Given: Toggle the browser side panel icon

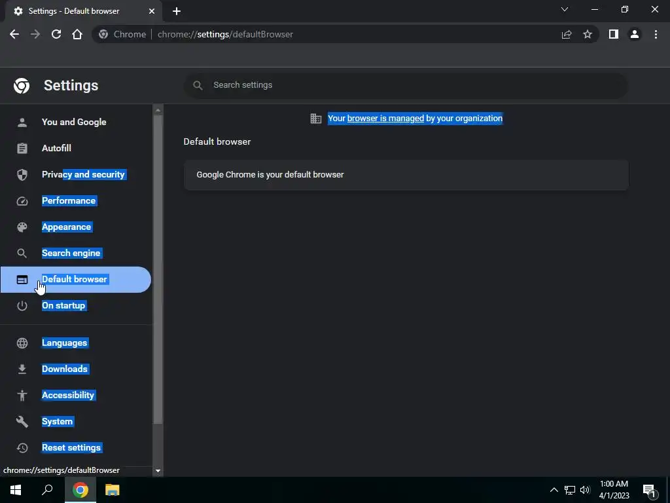Looking at the screenshot, I should (x=614, y=34).
